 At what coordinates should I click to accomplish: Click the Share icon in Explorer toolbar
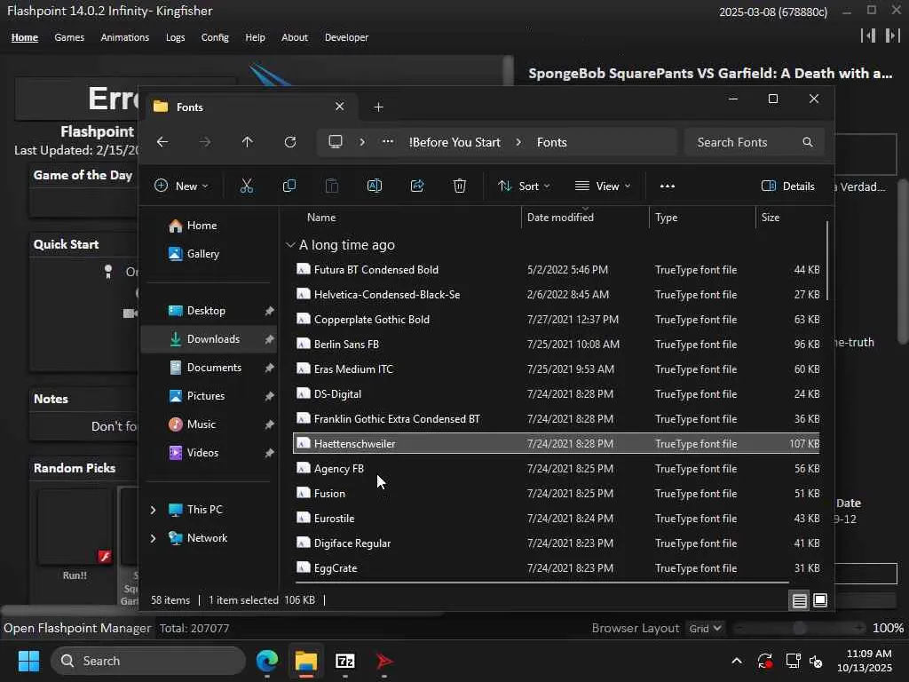pos(417,186)
